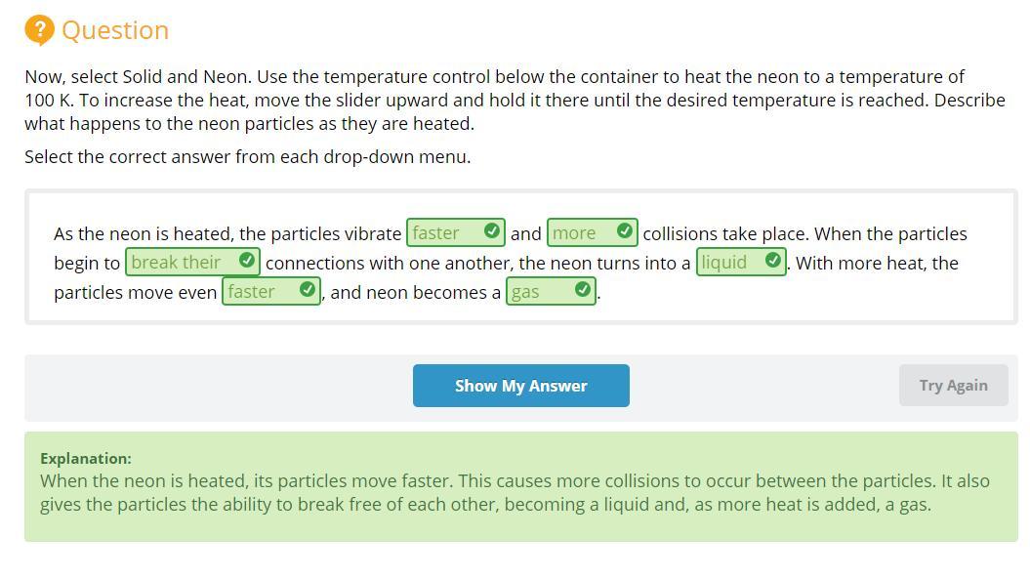Open the 'faster' dropdown after 'move even'
Image resolution: width=1030 pixels, height=579 pixels.
click(271, 291)
